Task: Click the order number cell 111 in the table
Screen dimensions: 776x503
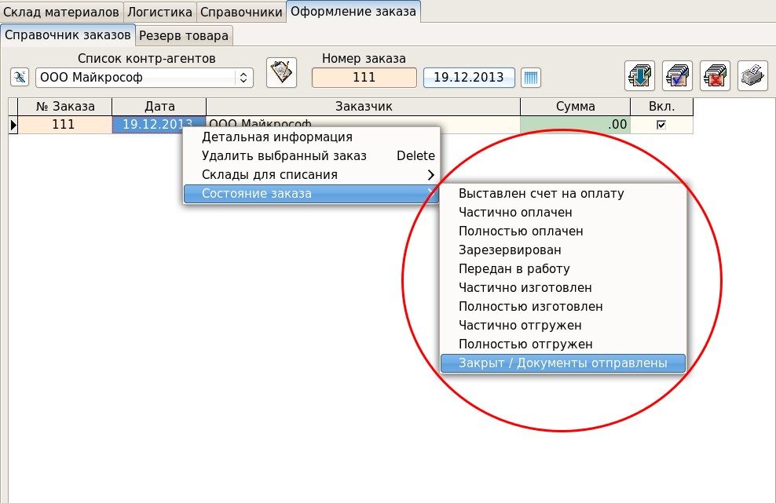Action: pos(65,125)
